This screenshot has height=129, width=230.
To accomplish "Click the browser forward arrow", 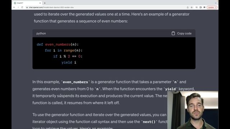I will pyautogui.click(x=18, y=7).
